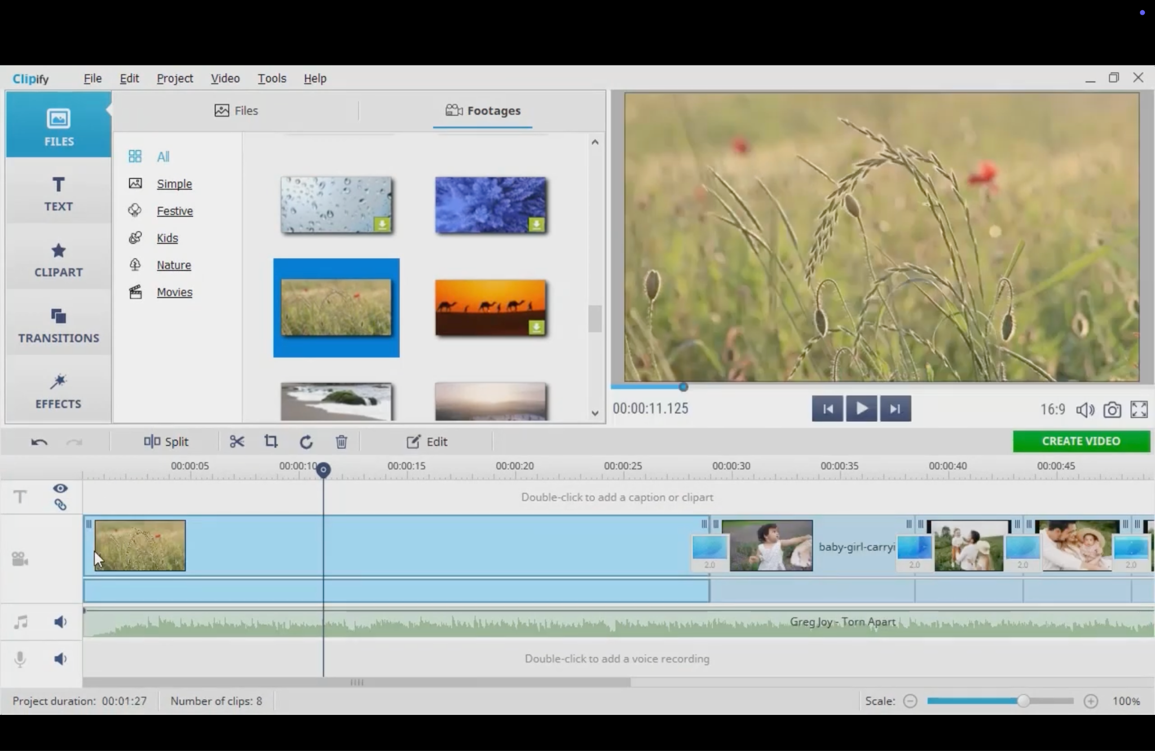Image resolution: width=1155 pixels, height=751 pixels.
Task: Take a snapshot of the preview frame
Action: (x=1112, y=409)
